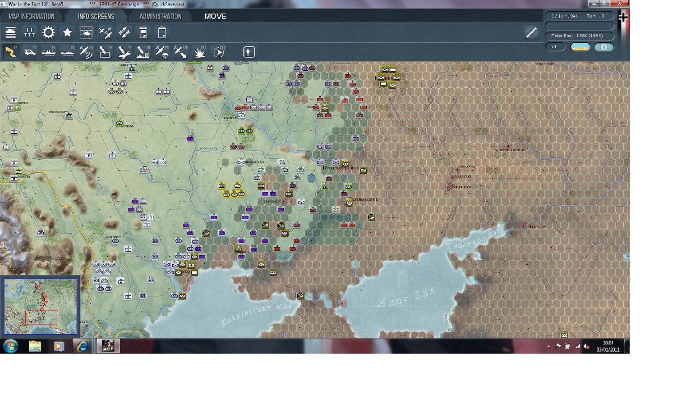The height and width of the screenshot is (393, 700).
Task: Click the Stalino city label on map
Action: tap(461, 186)
